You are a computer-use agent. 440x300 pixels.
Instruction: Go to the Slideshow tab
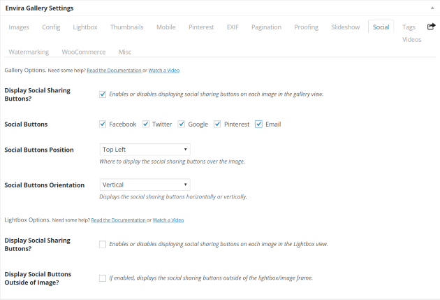click(346, 27)
